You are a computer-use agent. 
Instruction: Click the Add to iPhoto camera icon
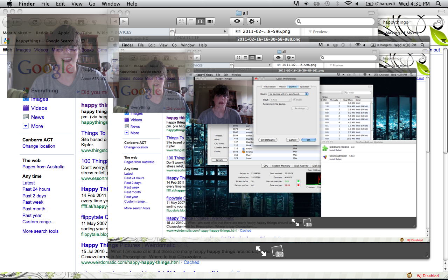point(278,251)
